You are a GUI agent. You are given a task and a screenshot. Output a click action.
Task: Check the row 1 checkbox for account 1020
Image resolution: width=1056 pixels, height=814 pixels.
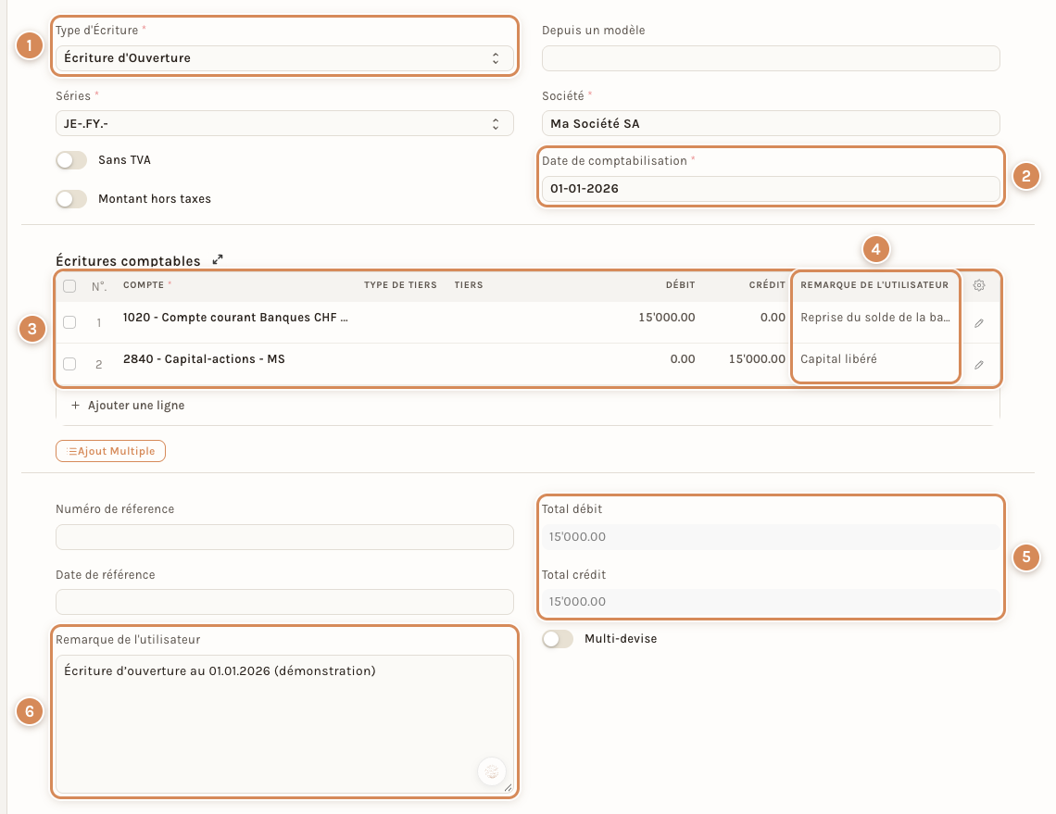[x=69, y=322]
